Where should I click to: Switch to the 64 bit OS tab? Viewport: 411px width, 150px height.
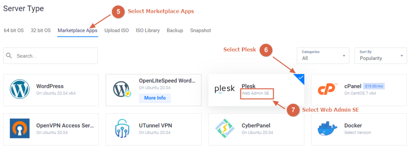pyautogui.click(x=14, y=30)
